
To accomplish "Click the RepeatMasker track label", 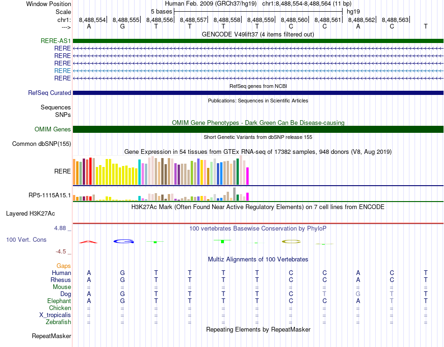I will [x=51, y=336].
